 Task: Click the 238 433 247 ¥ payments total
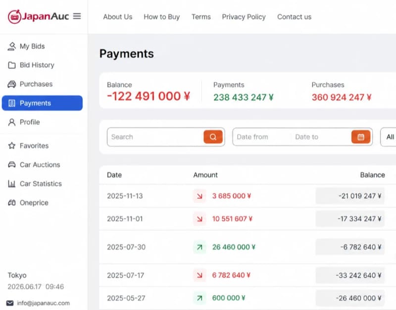tap(244, 97)
